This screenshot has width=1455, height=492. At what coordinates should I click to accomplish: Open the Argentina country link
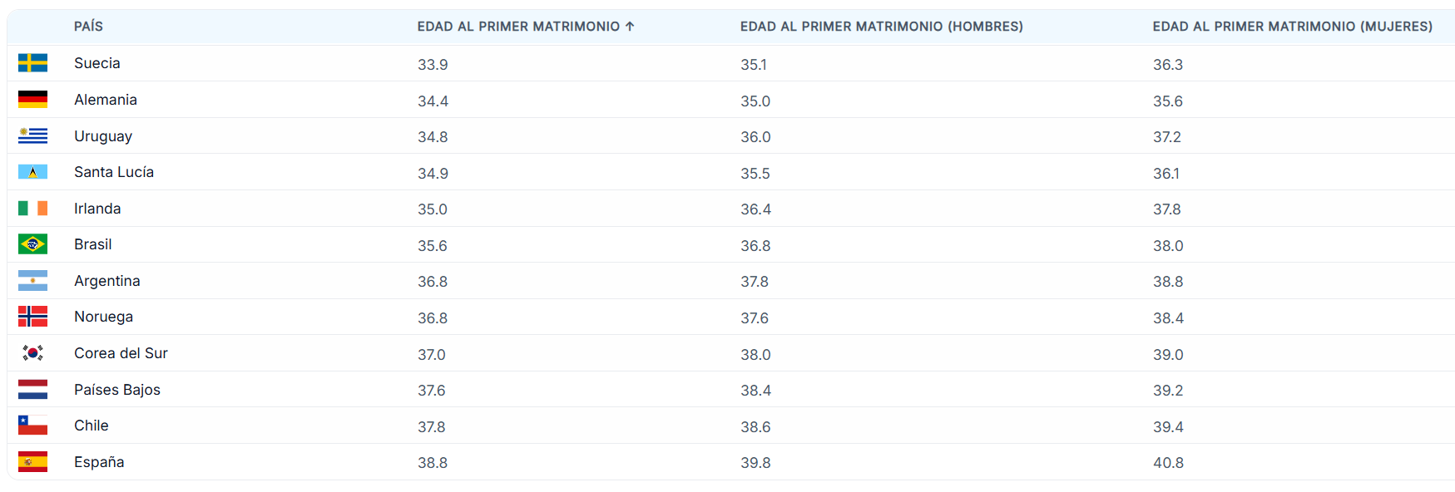click(x=106, y=281)
